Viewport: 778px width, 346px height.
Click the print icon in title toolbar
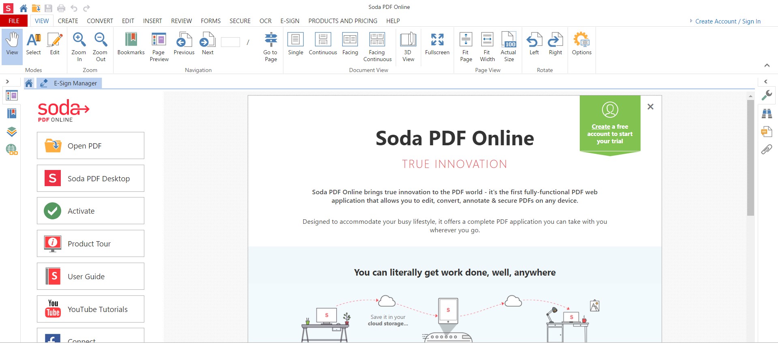pyautogui.click(x=61, y=8)
